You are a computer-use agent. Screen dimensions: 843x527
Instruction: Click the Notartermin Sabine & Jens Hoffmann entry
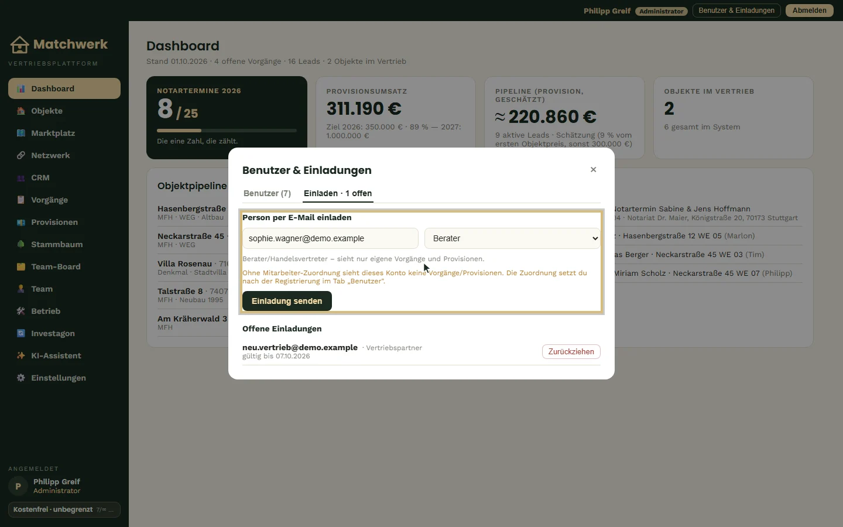pos(708,213)
